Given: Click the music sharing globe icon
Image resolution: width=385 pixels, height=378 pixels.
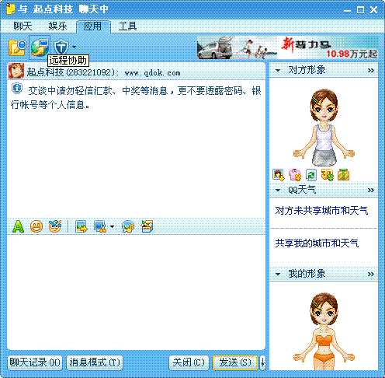Looking at the screenshot, I should [x=128, y=226].
